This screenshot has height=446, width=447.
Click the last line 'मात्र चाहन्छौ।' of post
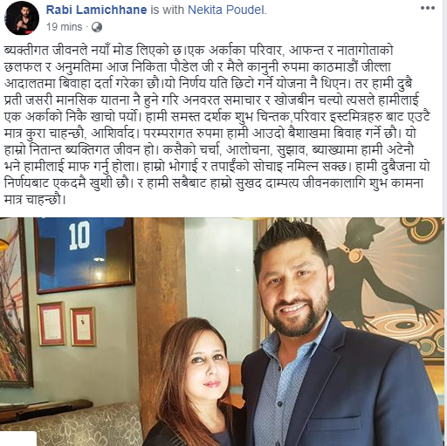(x=34, y=201)
